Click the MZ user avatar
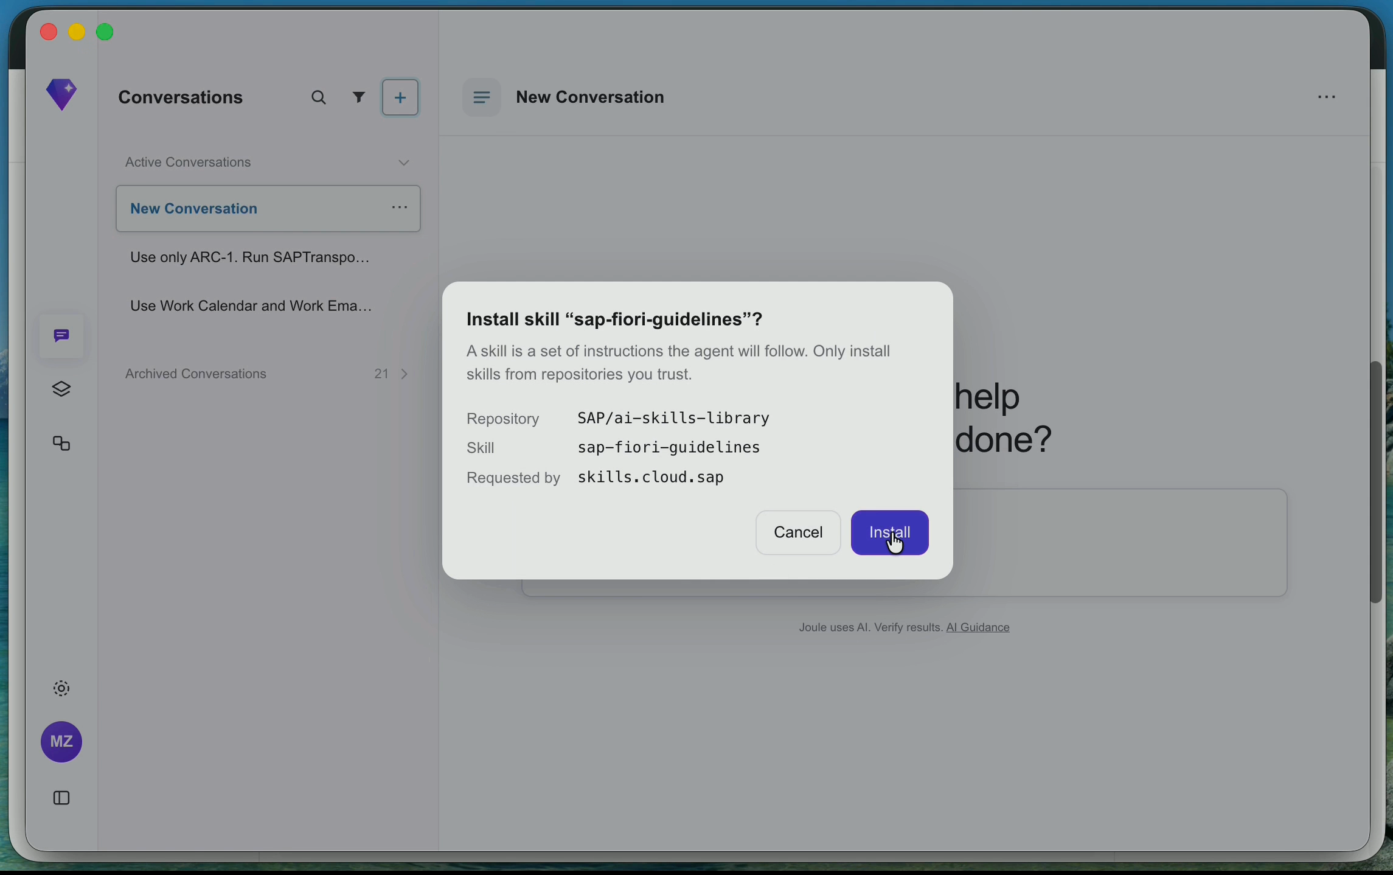The height and width of the screenshot is (875, 1393). (x=61, y=742)
